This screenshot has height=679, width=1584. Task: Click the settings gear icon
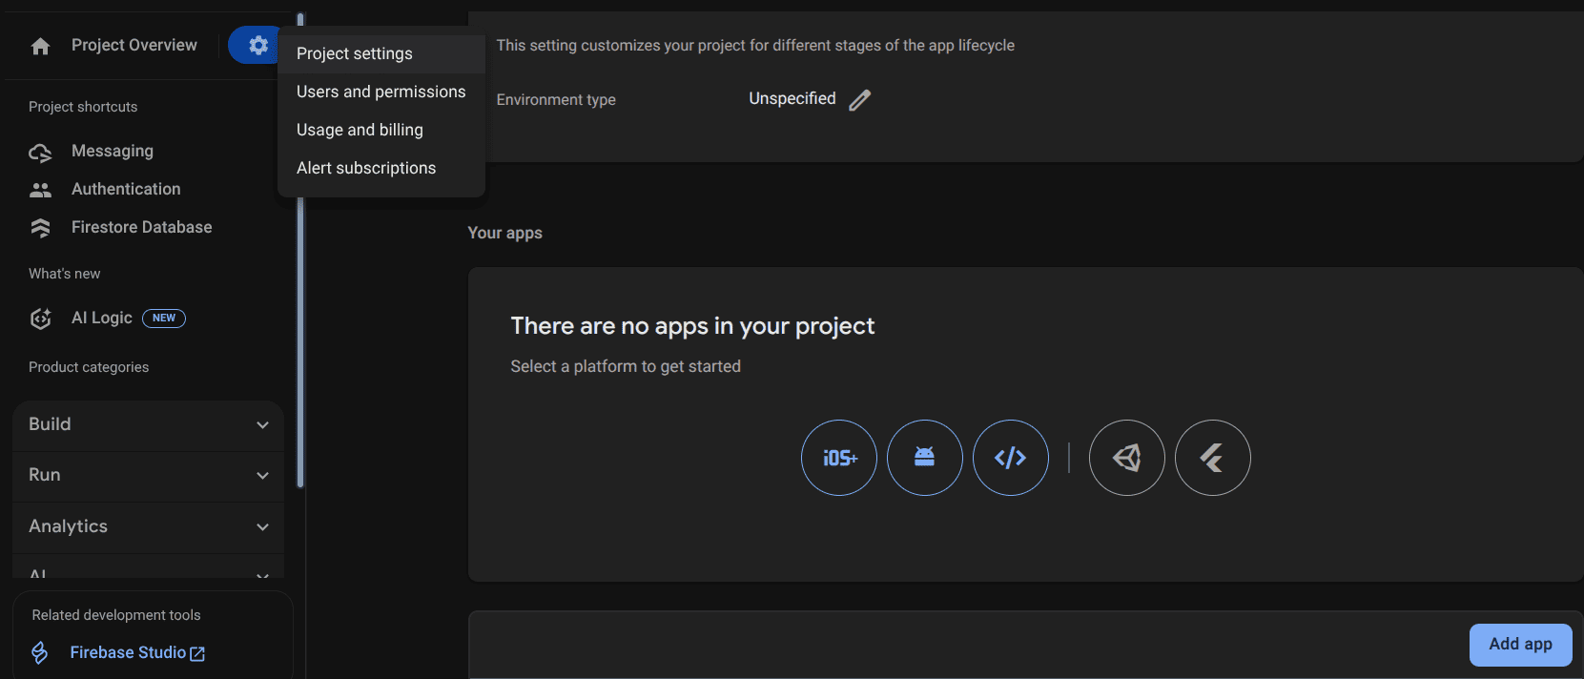[x=257, y=45]
